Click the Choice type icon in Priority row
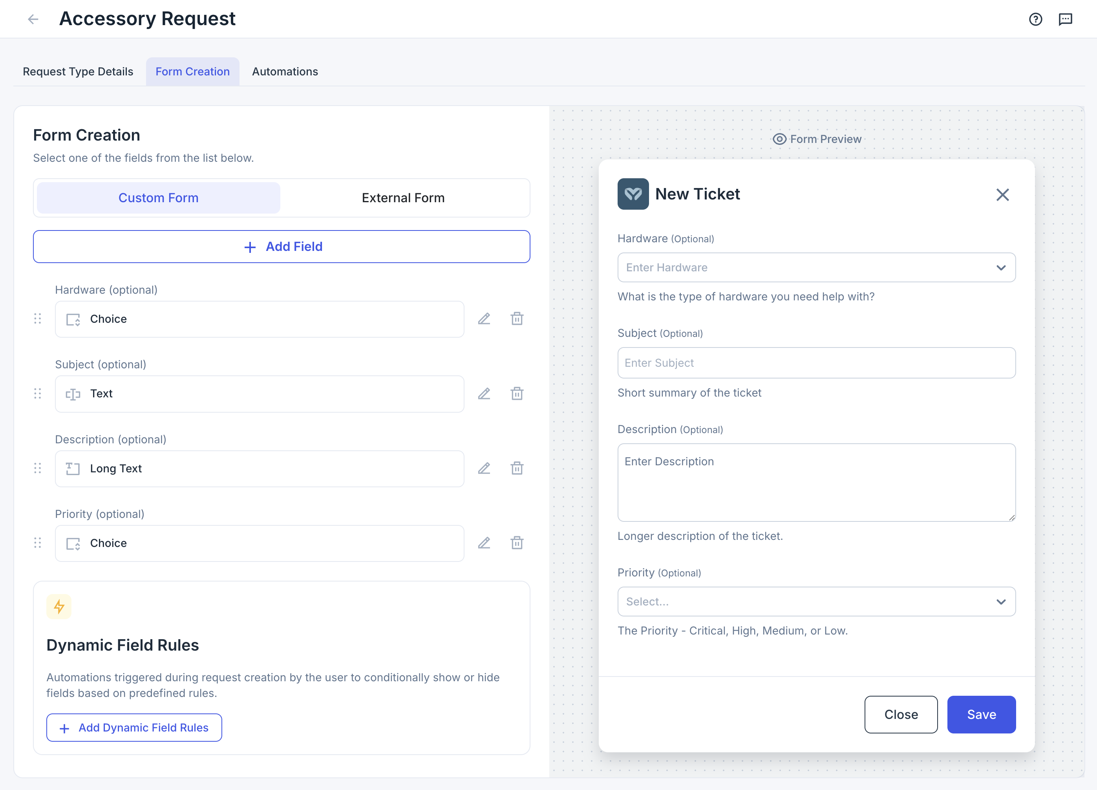The height and width of the screenshot is (790, 1097). pyautogui.click(x=73, y=544)
